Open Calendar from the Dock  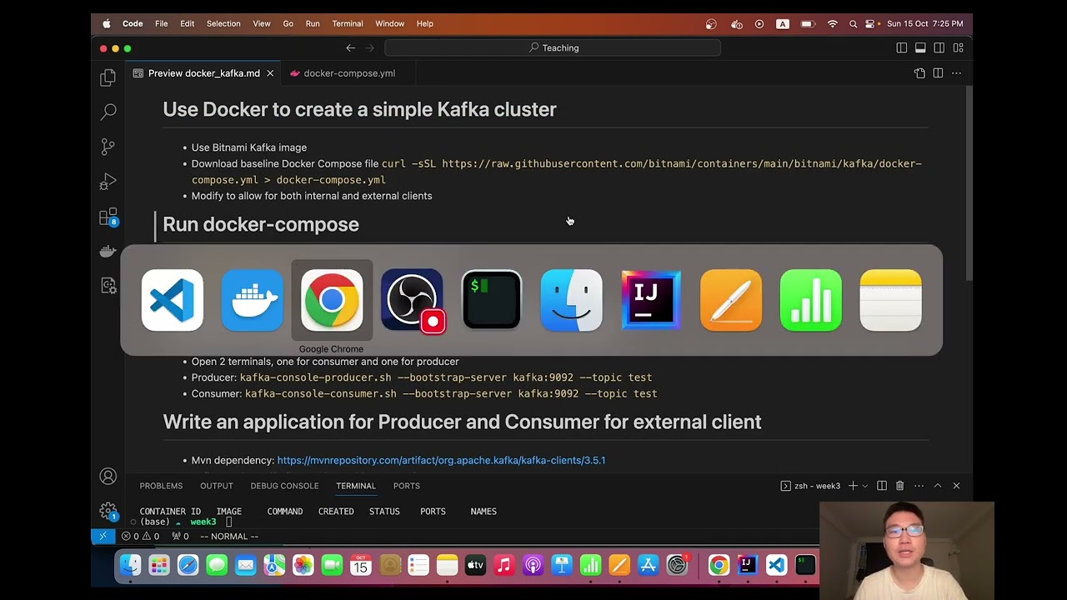click(360, 566)
